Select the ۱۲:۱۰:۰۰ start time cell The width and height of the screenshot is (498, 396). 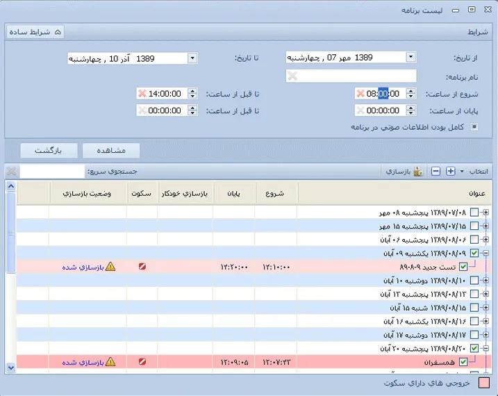coord(276,267)
